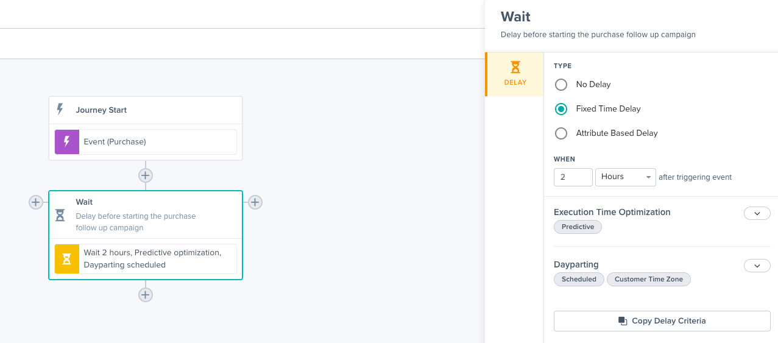778x343 pixels.
Task: Choose Attribute Based Delay radio option
Action: click(x=561, y=133)
